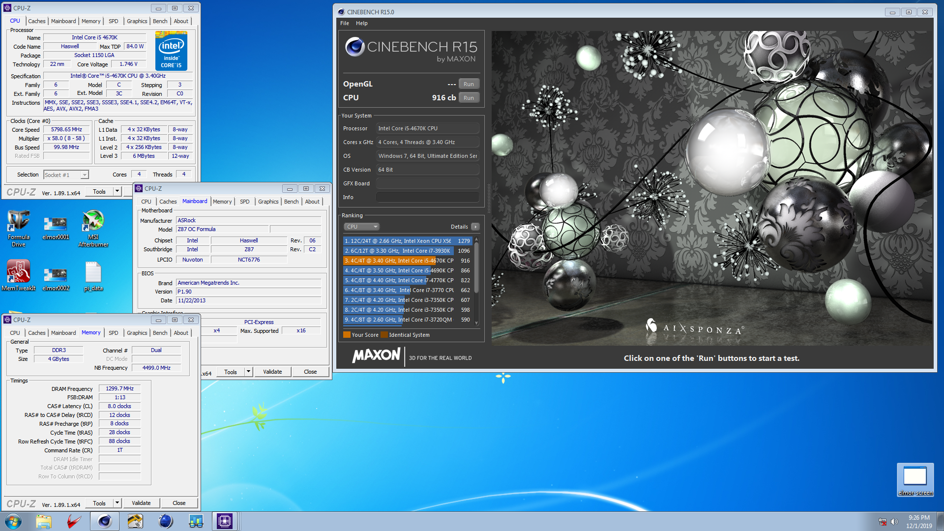Click the Cinebench render preview image
944x531 pixels.
(712, 188)
